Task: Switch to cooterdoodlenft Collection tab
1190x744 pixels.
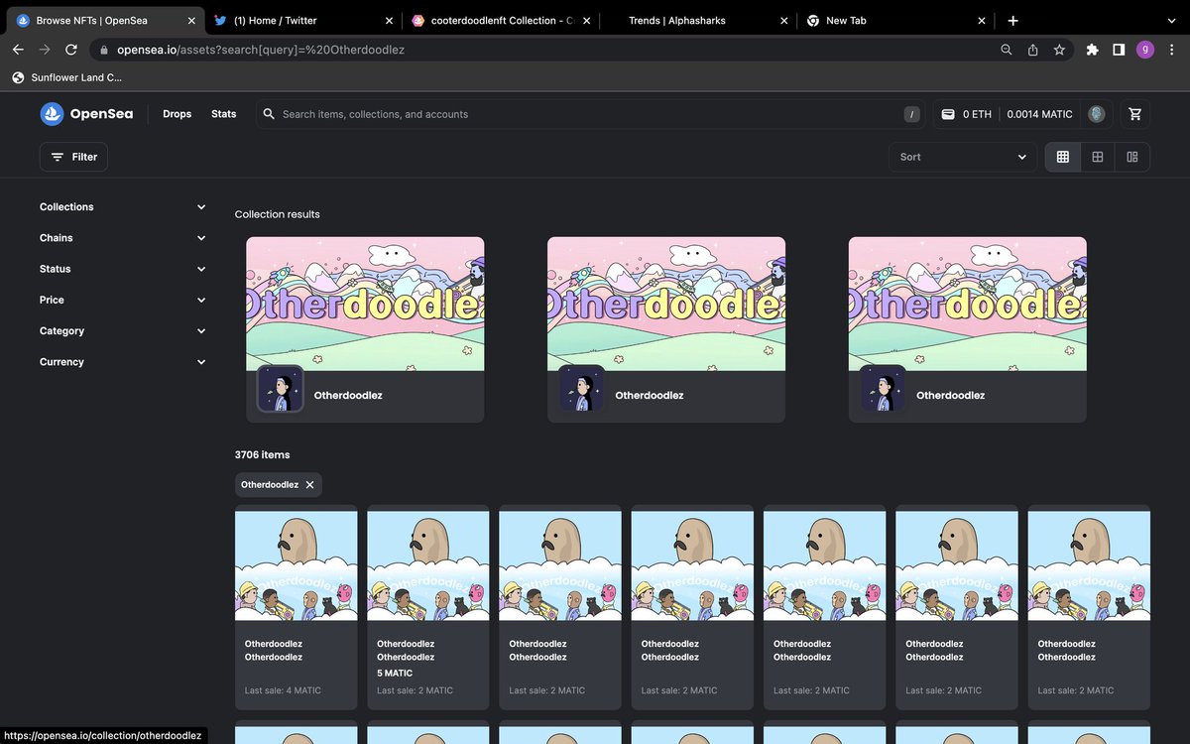Action: point(499,20)
